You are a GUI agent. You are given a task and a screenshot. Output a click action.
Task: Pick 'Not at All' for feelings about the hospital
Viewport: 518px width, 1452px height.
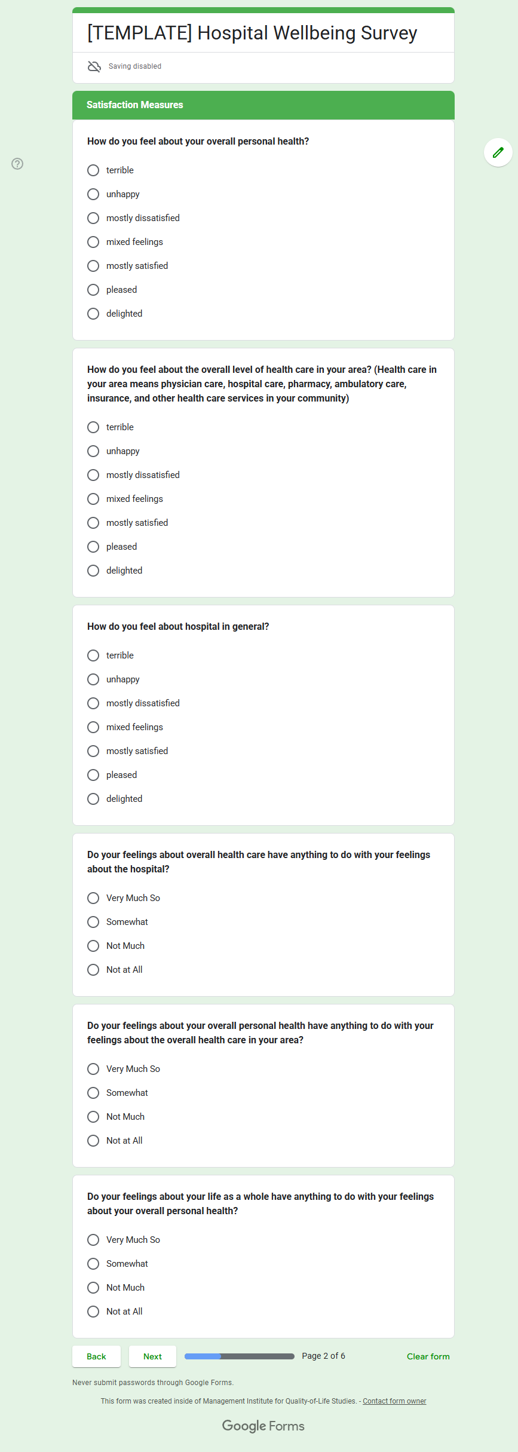pos(93,970)
